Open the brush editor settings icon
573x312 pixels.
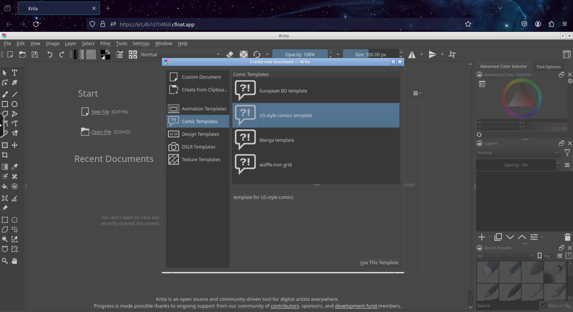(119, 55)
